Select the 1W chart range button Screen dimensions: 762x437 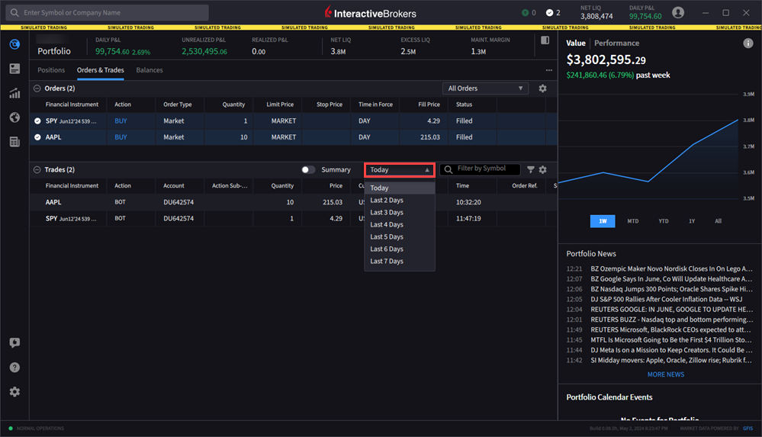click(603, 221)
